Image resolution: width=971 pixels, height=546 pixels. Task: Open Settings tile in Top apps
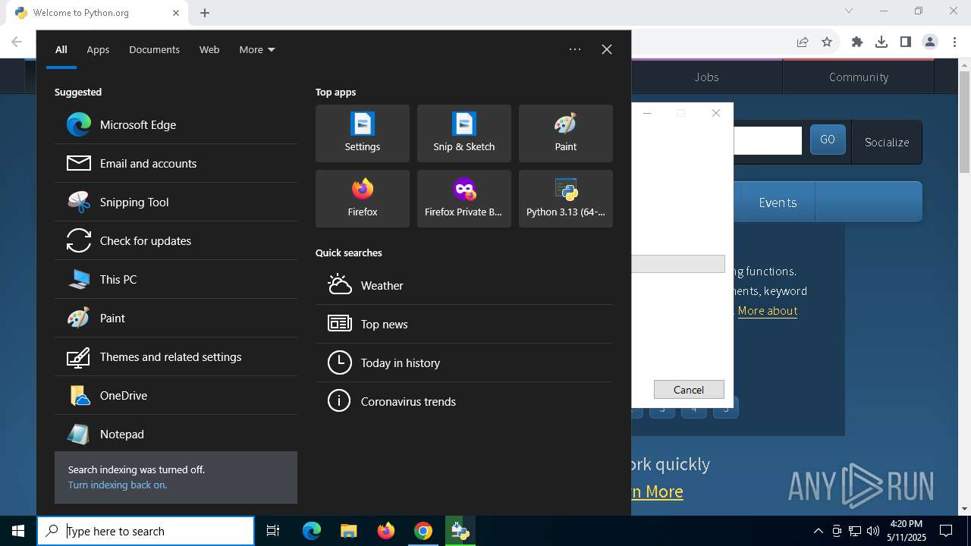363,133
